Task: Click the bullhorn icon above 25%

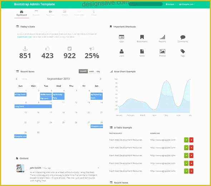Action: coord(92,49)
